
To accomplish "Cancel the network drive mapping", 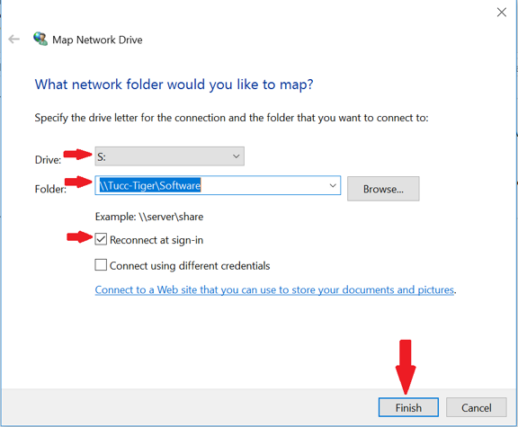I will point(477,407).
